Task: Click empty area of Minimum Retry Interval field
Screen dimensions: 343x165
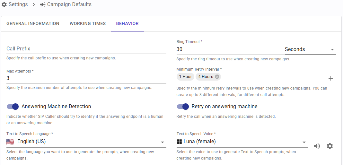Action: point(273,77)
